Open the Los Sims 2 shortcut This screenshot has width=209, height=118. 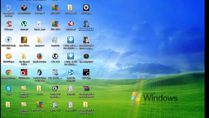pos(40,8)
